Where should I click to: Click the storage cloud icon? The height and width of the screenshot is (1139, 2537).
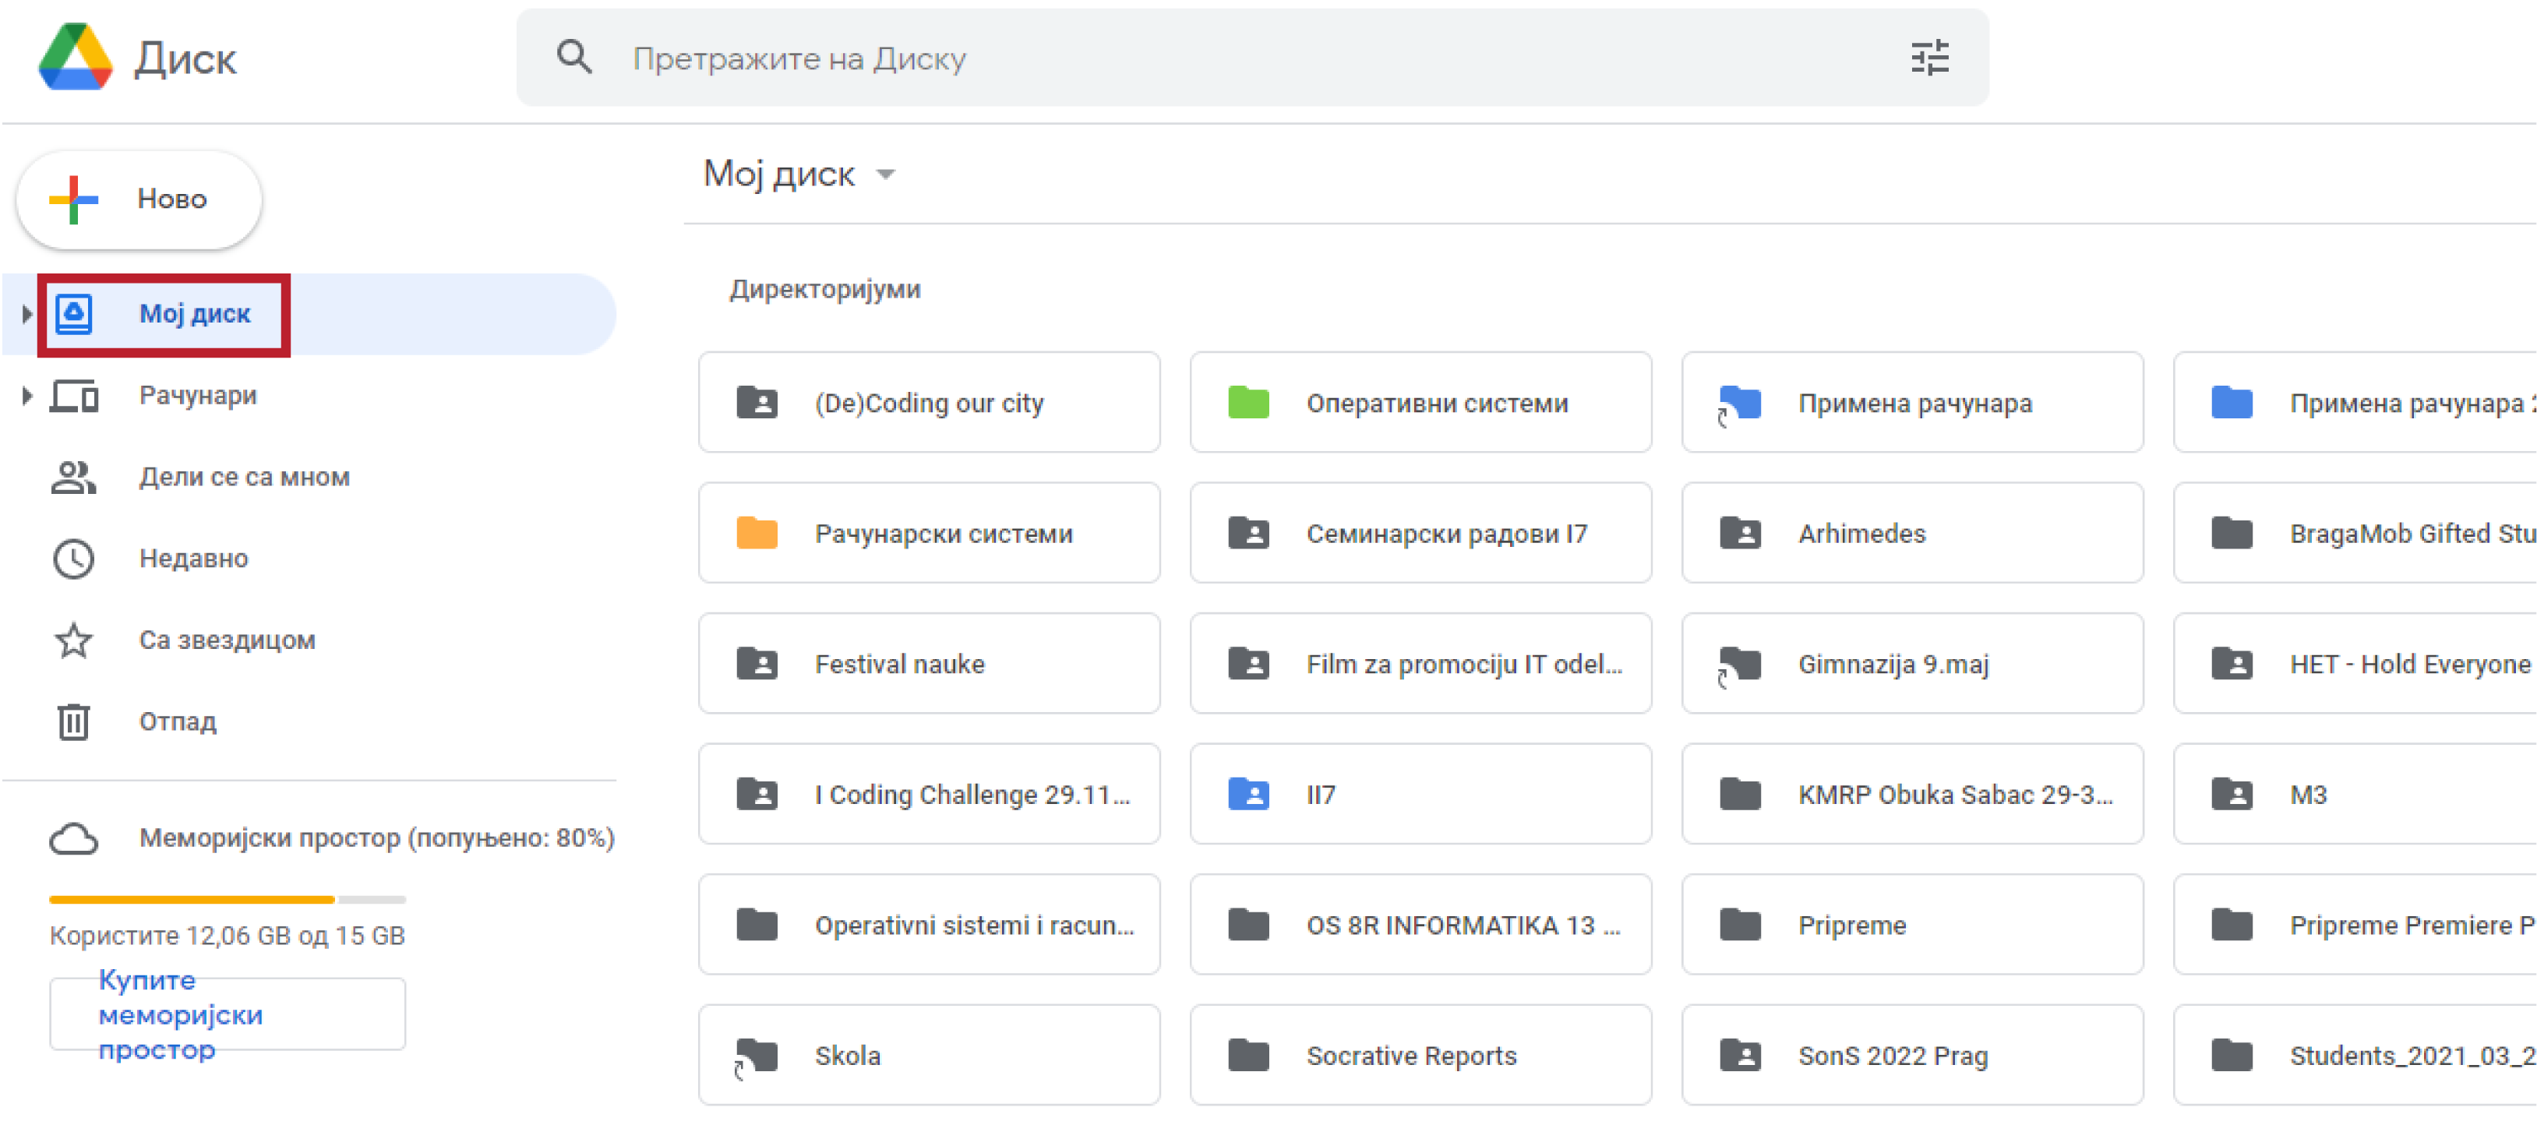point(74,839)
